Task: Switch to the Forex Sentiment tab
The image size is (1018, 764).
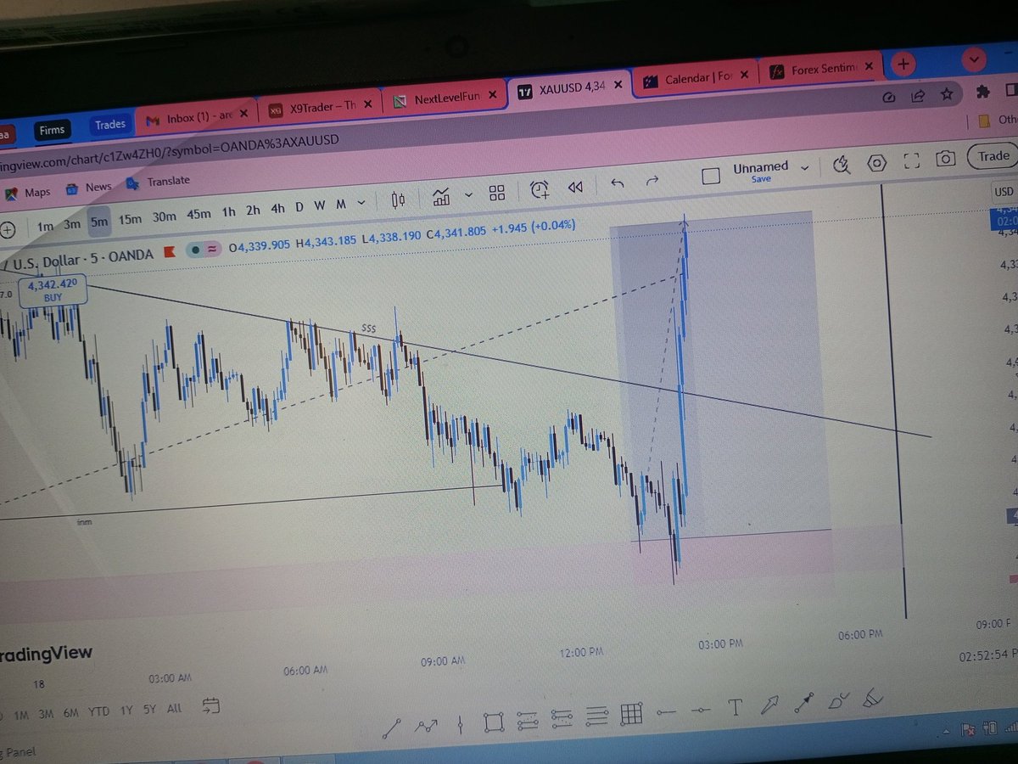Action: pos(821,70)
